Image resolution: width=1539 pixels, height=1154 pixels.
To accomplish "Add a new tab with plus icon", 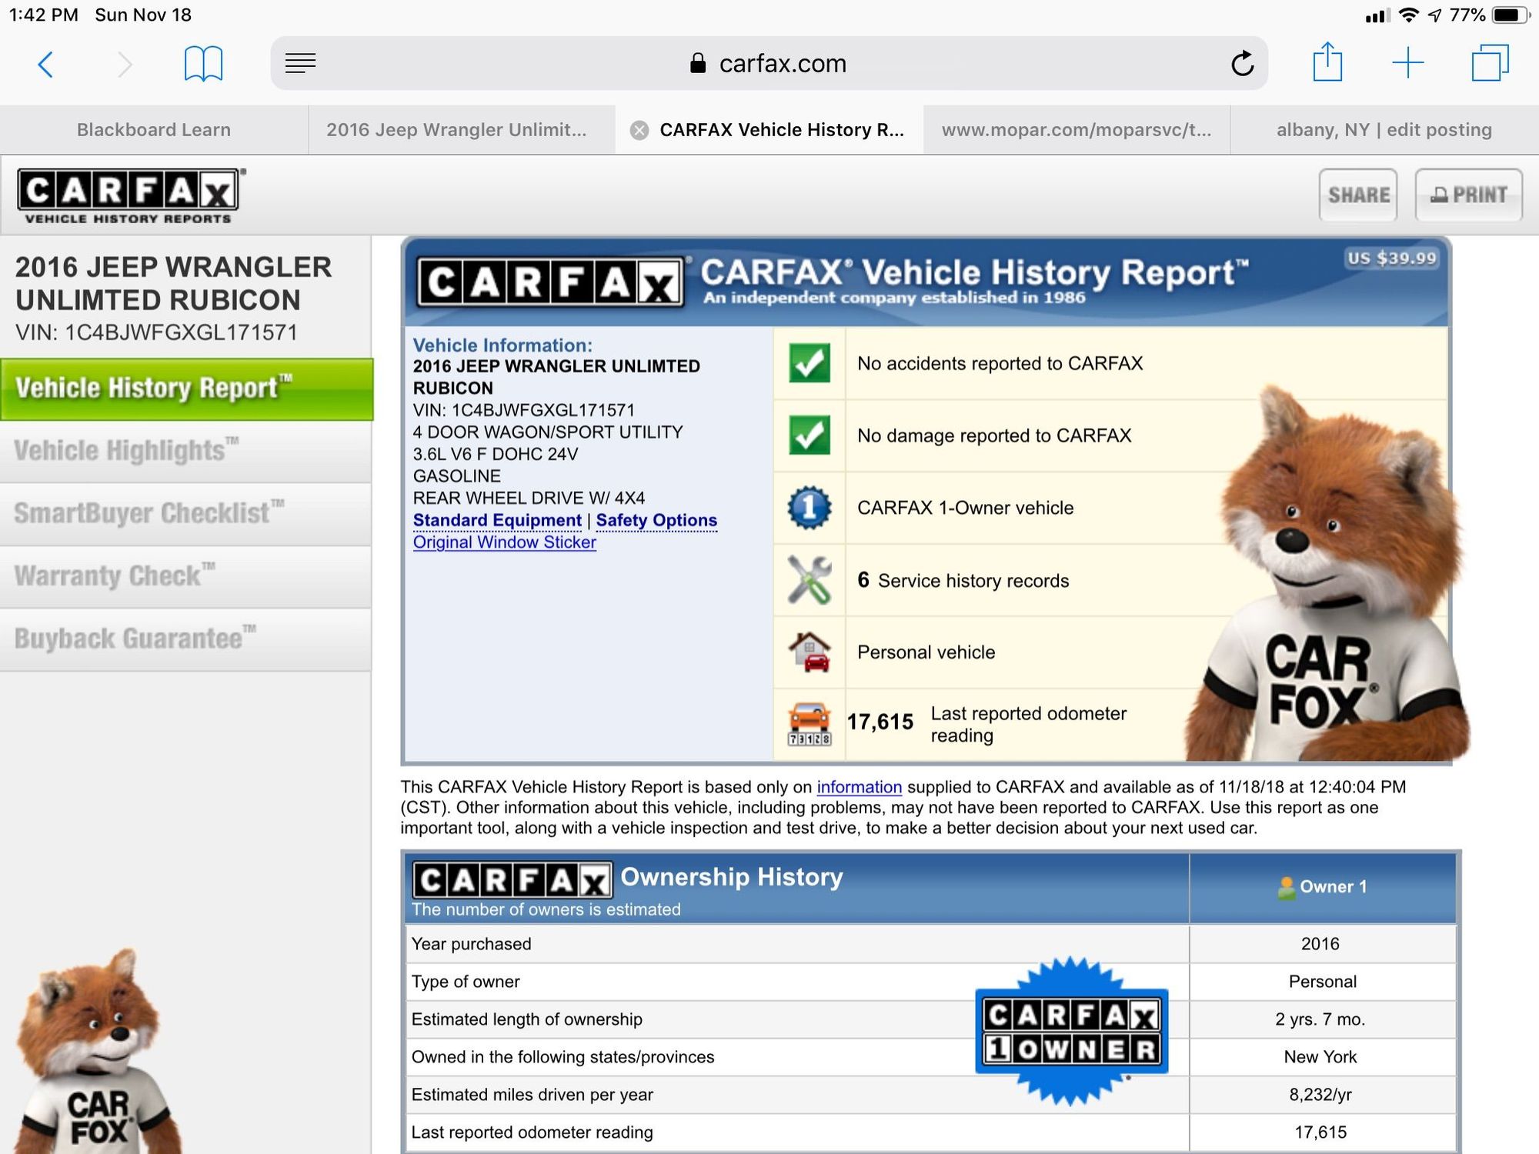I will pyautogui.click(x=1408, y=62).
